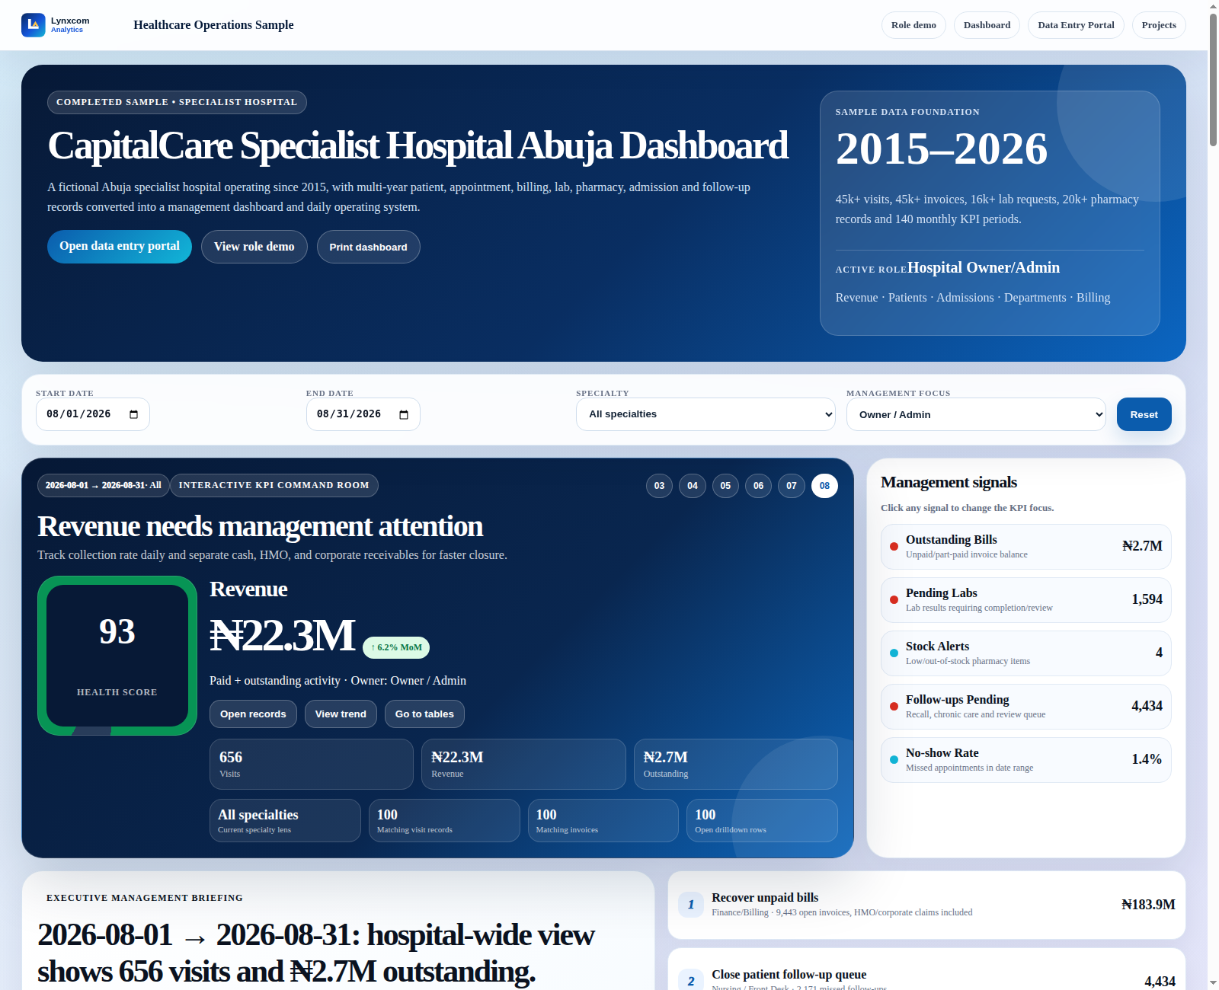Select the No-show Rate signal

click(x=1025, y=760)
